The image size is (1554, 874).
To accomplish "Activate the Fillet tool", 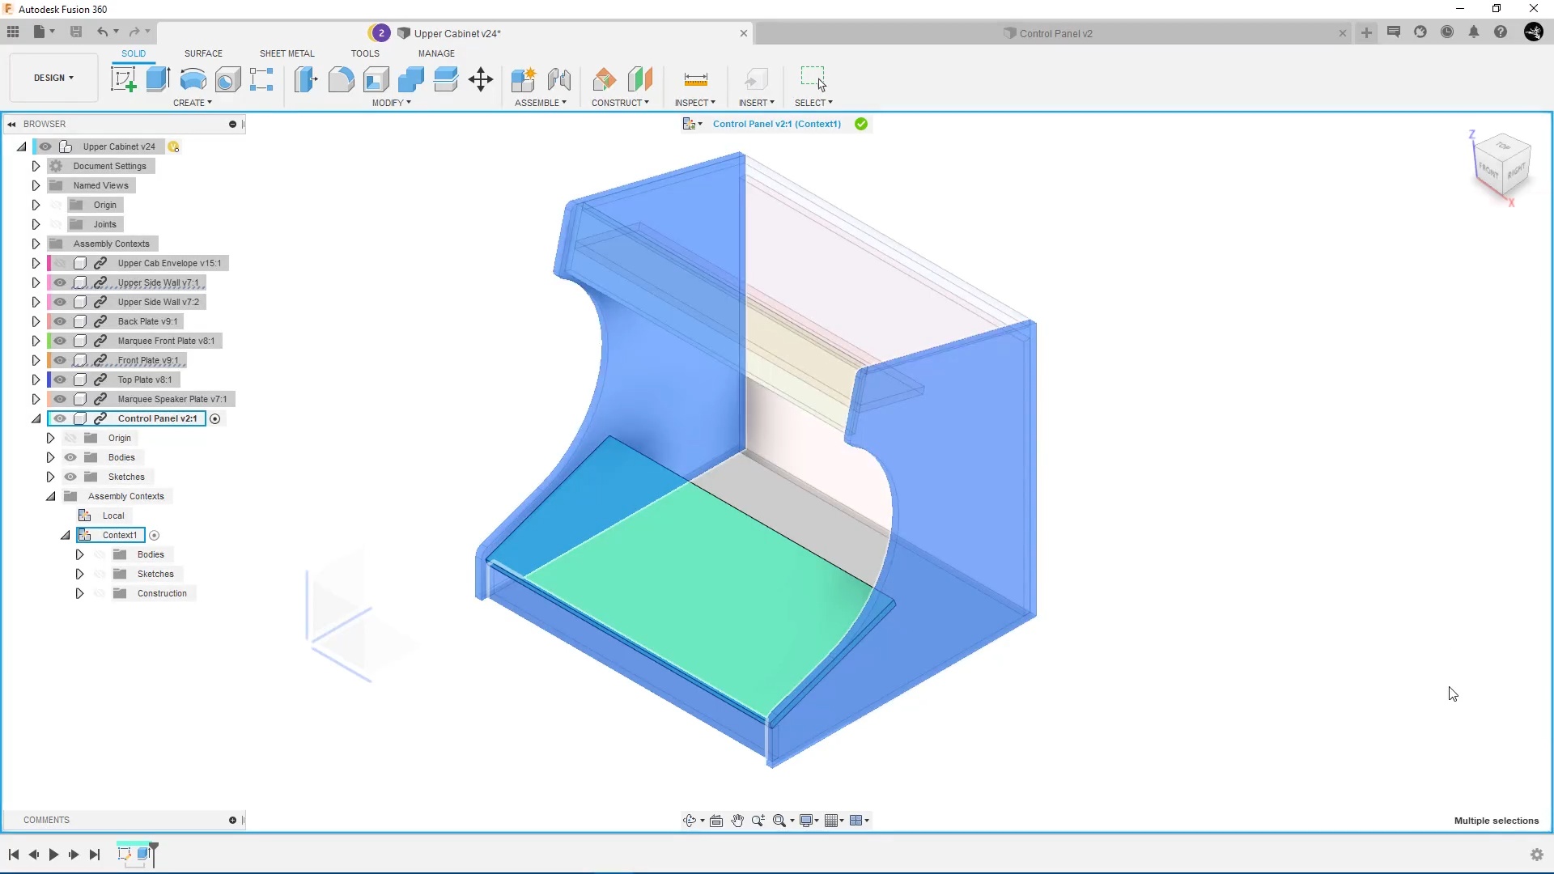I will [x=341, y=79].
